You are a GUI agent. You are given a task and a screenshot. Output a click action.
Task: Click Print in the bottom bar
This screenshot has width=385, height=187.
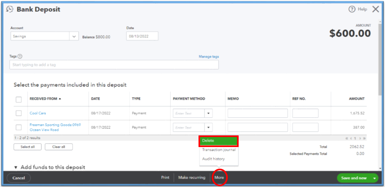[165, 177]
